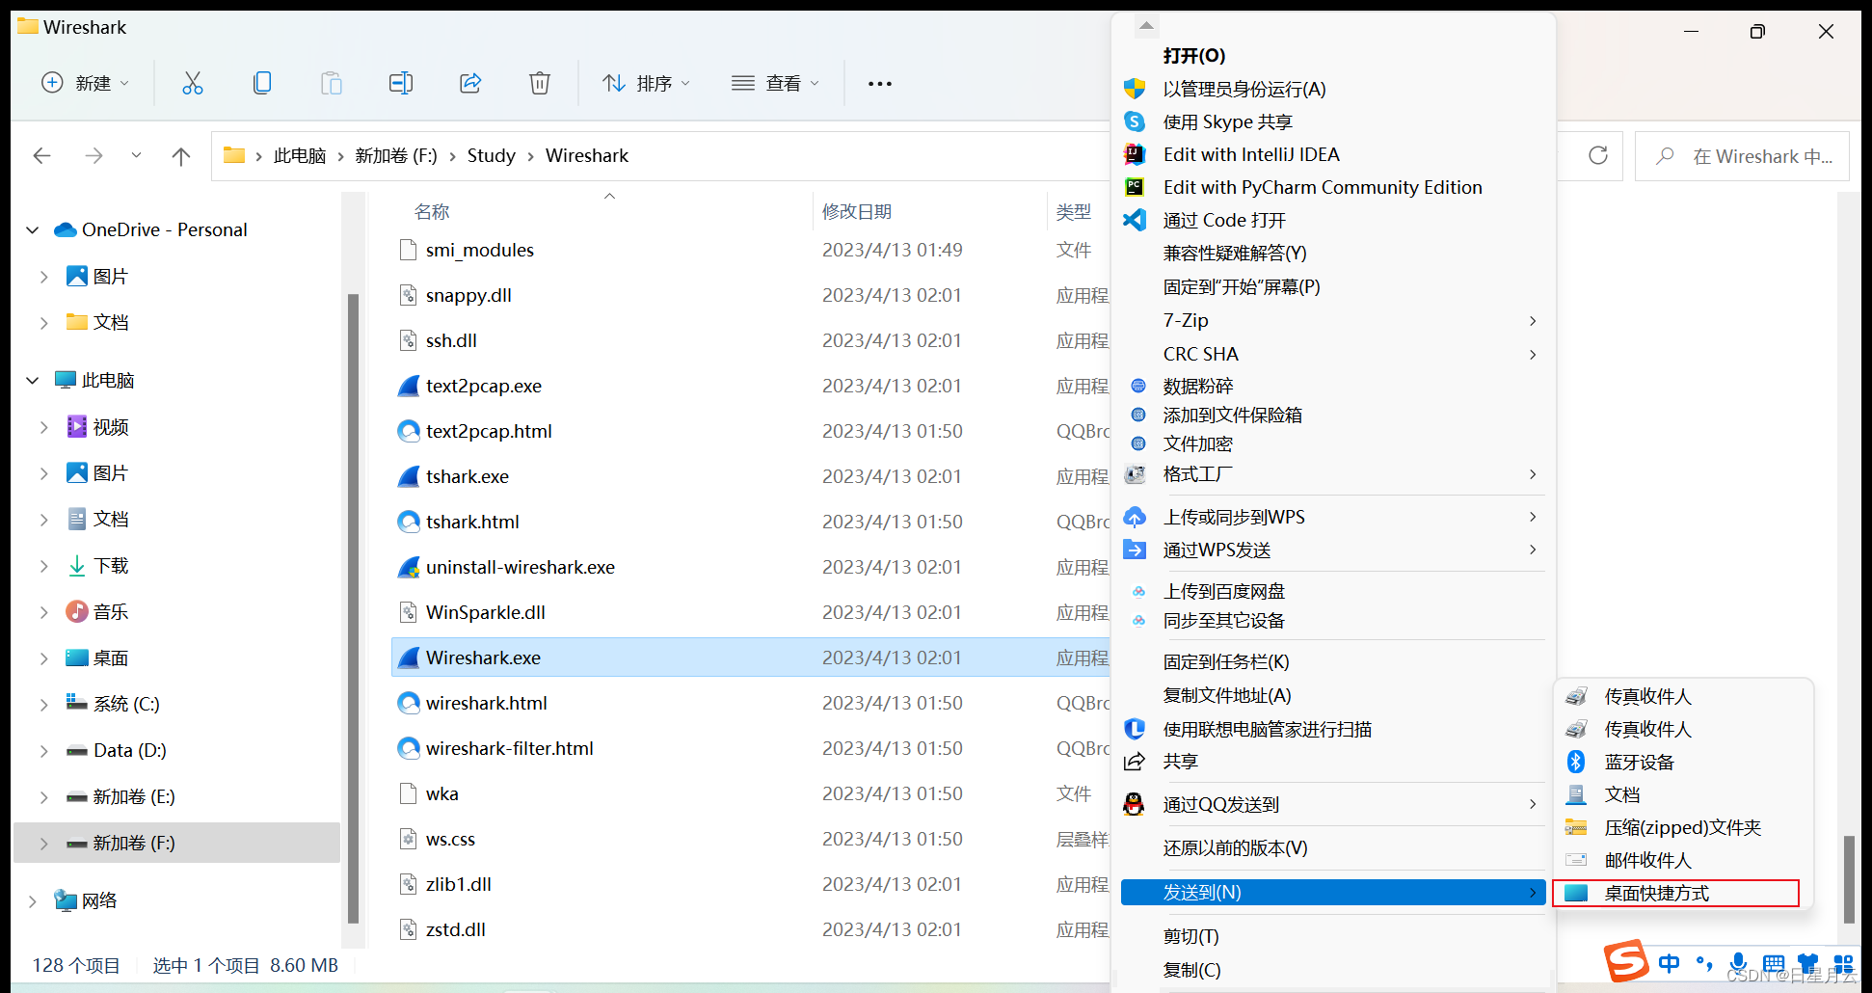This screenshot has height=993, width=1872.
Task: Click the Rename icon in toolbar
Action: click(401, 83)
